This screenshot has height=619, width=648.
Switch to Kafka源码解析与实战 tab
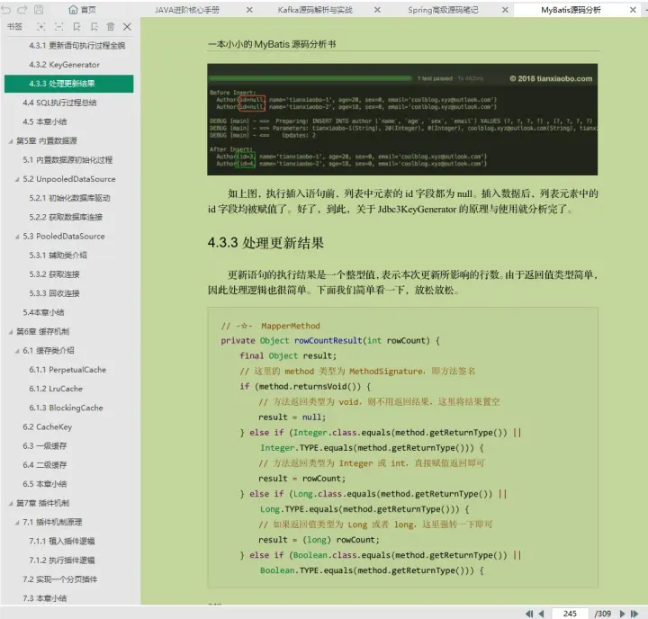pyautogui.click(x=315, y=10)
